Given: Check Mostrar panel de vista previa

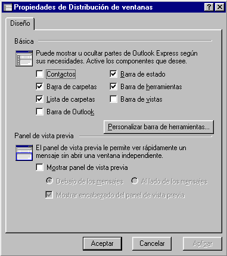Looking at the screenshot, I should point(39,167).
